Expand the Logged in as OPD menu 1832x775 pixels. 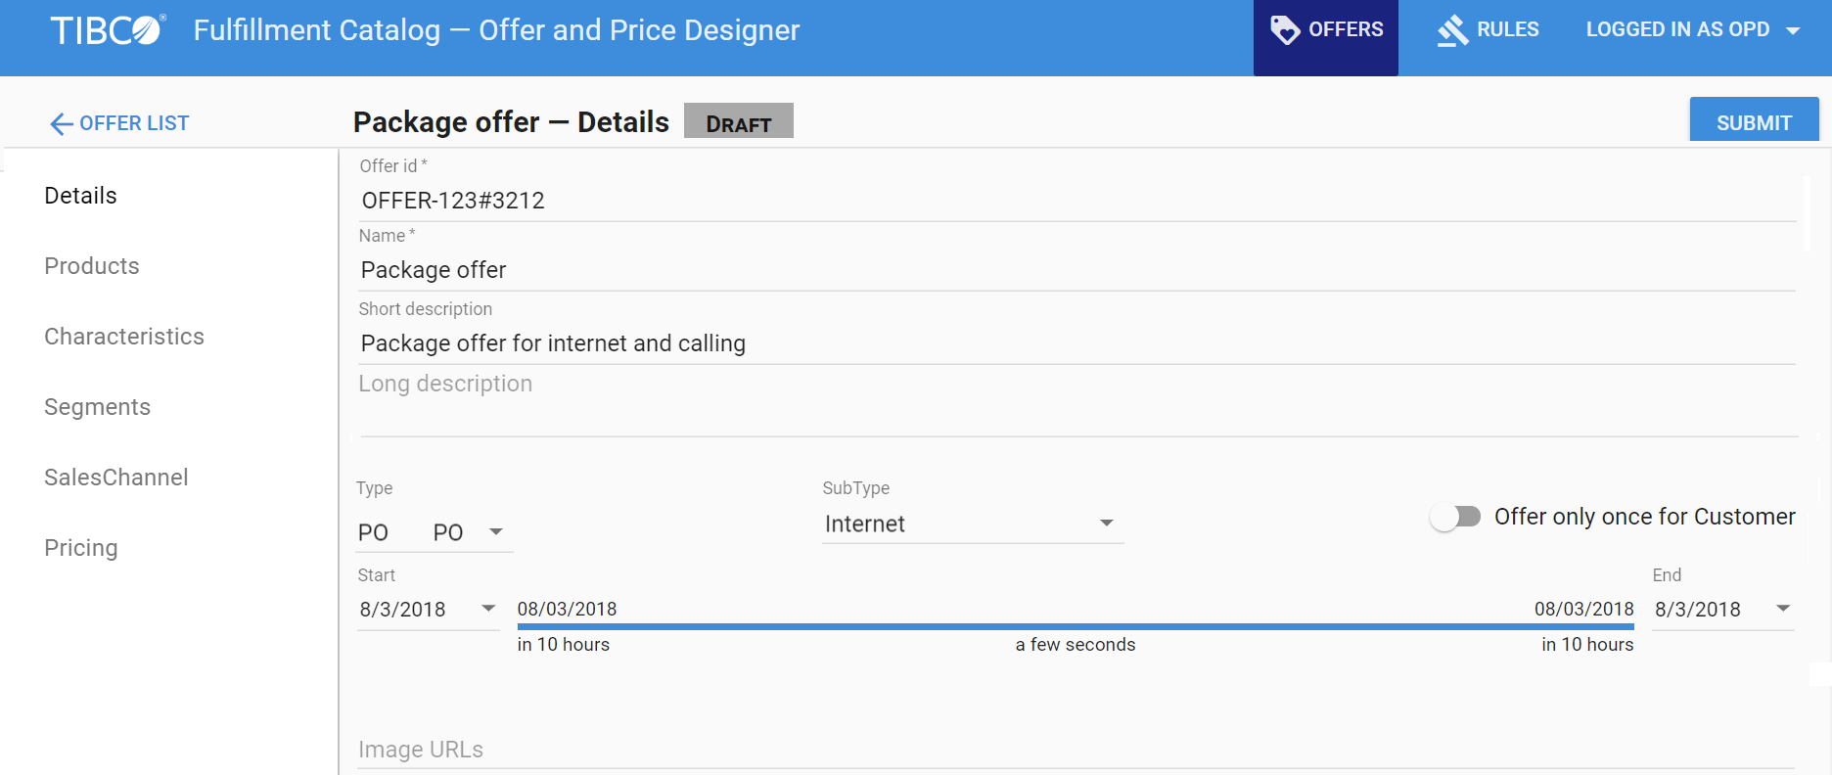[1793, 30]
